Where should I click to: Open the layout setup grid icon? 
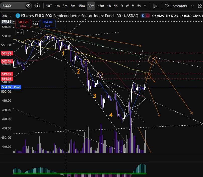tap(200, 6)
